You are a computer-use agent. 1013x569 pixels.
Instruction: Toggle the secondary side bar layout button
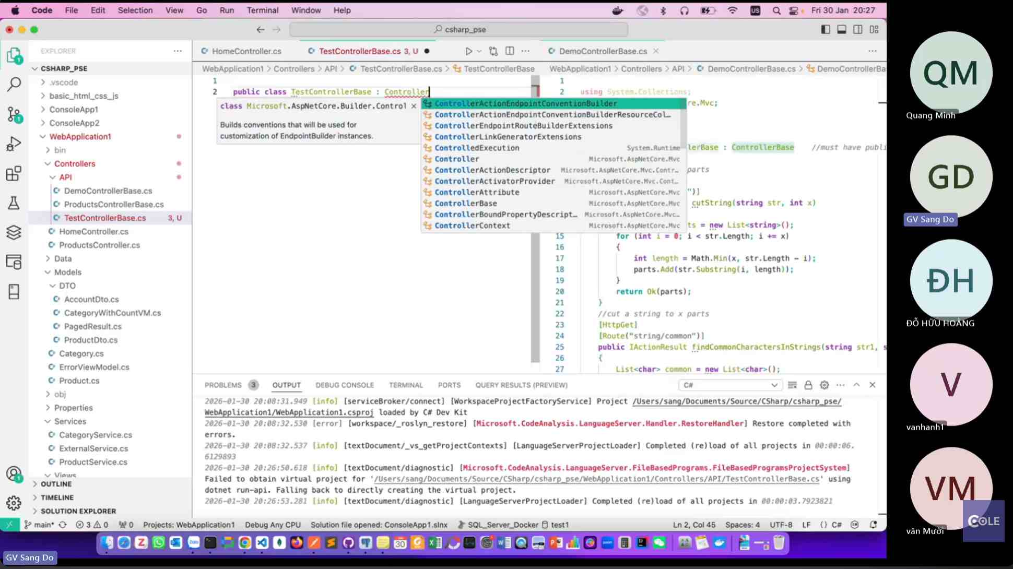(x=858, y=30)
